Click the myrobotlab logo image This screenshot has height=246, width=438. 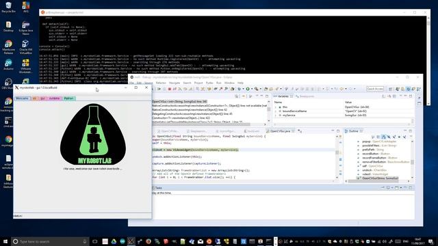(x=93, y=134)
